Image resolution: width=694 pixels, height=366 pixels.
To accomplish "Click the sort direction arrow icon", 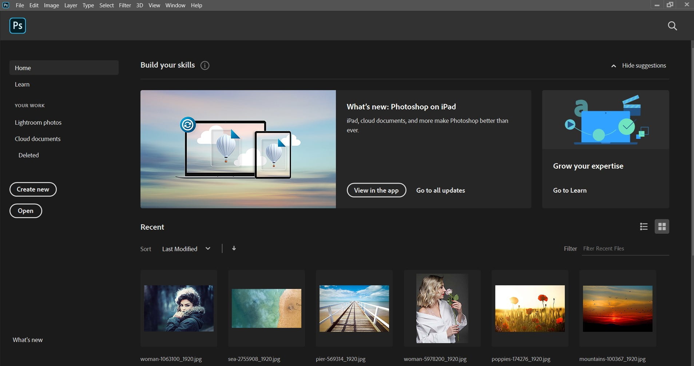I will tap(233, 248).
